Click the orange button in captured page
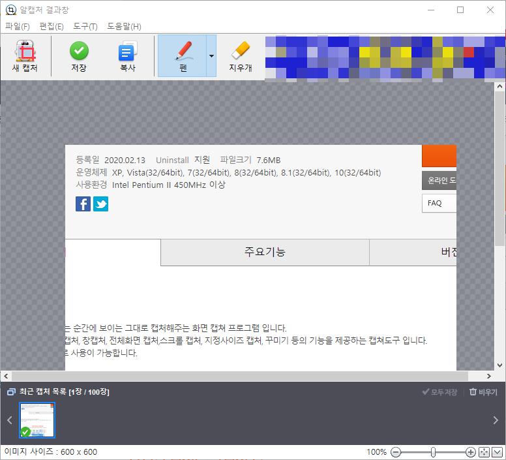506x460 pixels. coord(439,156)
